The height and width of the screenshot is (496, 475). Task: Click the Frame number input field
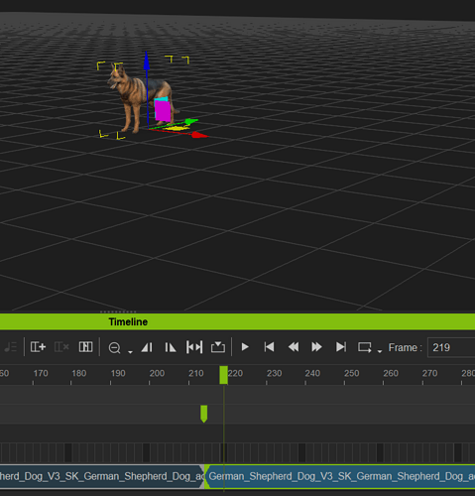coord(451,347)
